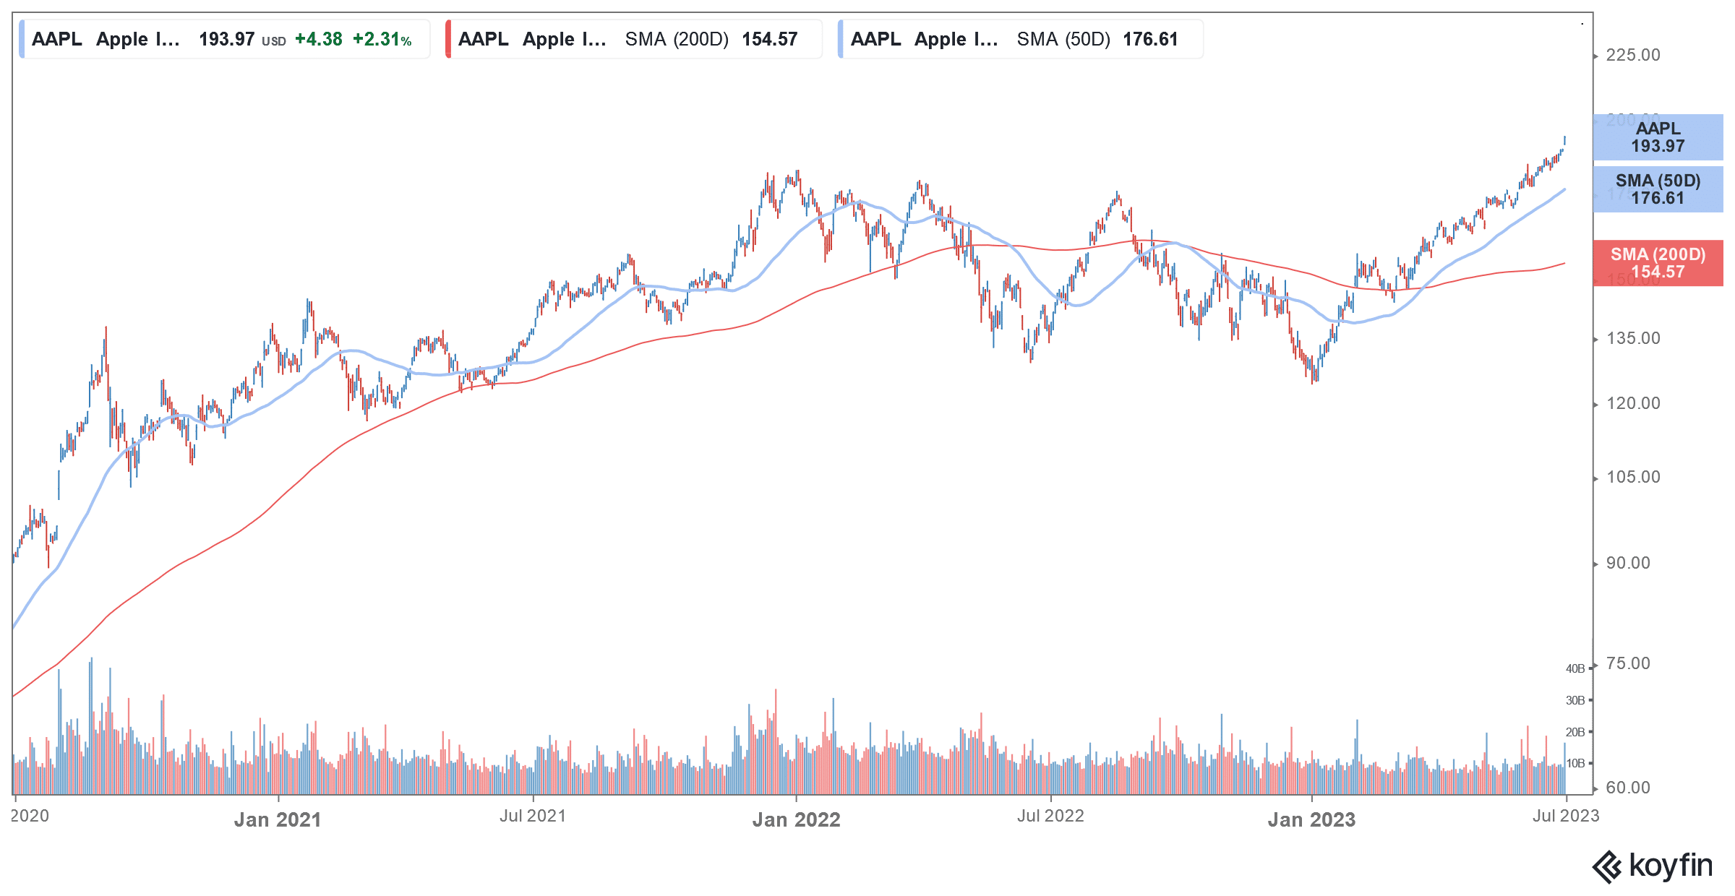Click the Jan 2023 date axis label
Image resolution: width=1735 pixels, height=896 pixels.
(1311, 819)
